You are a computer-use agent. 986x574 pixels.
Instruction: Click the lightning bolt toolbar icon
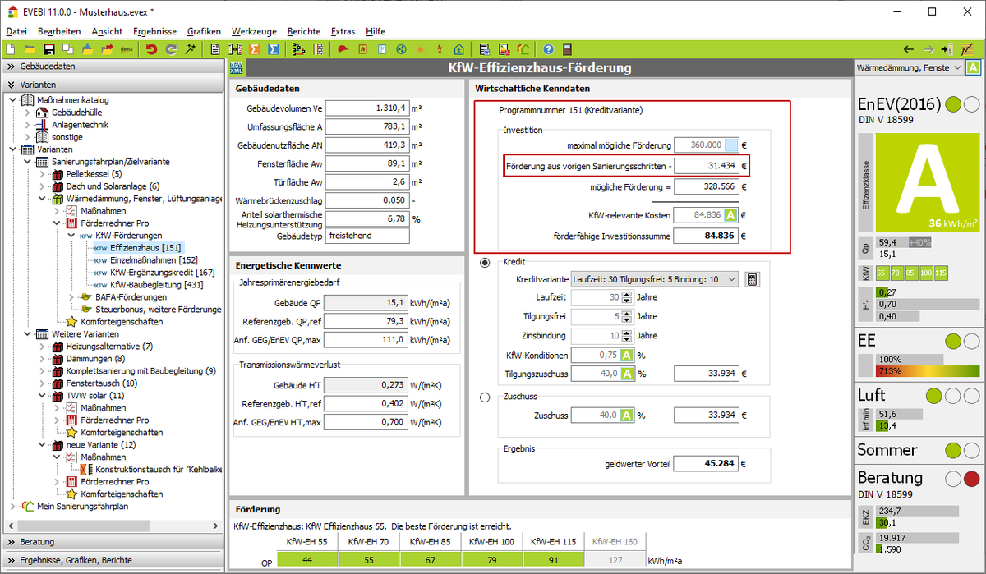[x=440, y=49]
